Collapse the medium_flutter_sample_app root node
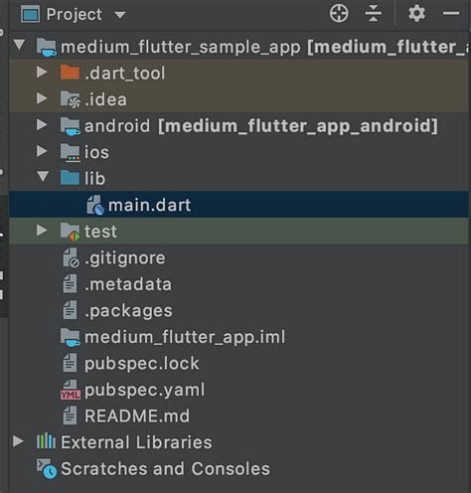Image resolution: width=471 pixels, height=493 pixels. (20, 45)
